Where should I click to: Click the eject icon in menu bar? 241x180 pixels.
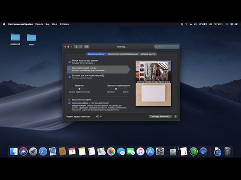pyautogui.click(x=191, y=24)
